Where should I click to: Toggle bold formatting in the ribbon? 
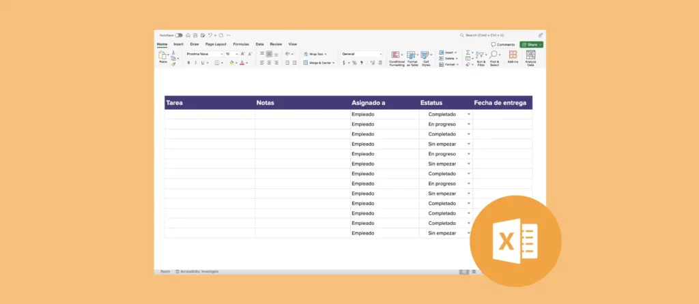(x=189, y=63)
